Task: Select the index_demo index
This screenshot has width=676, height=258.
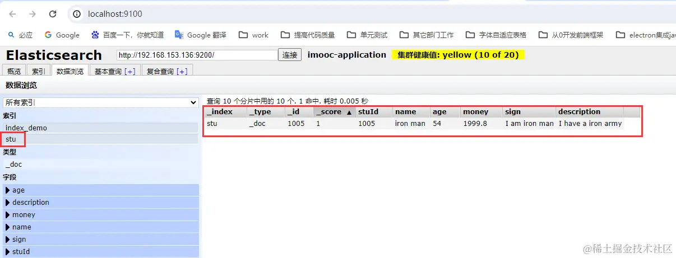Action: tap(101, 128)
